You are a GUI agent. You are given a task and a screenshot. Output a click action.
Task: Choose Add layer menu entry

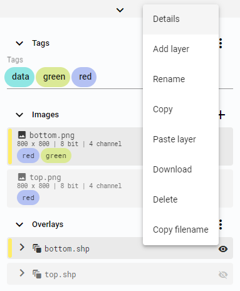[180, 49]
